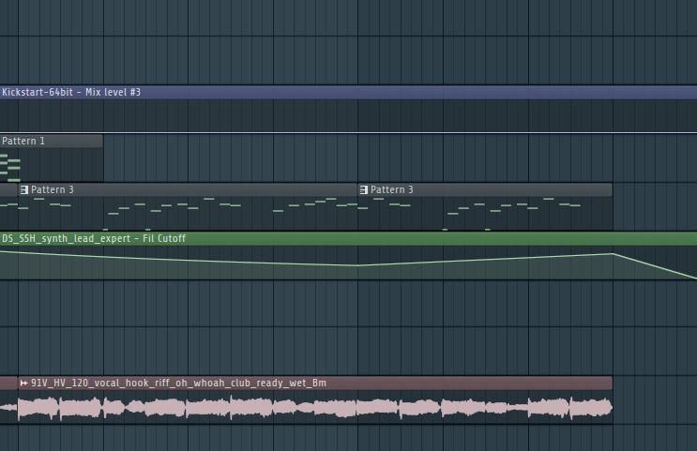
Task: Select the second Pattern 3 clip title
Action: click(x=391, y=189)
